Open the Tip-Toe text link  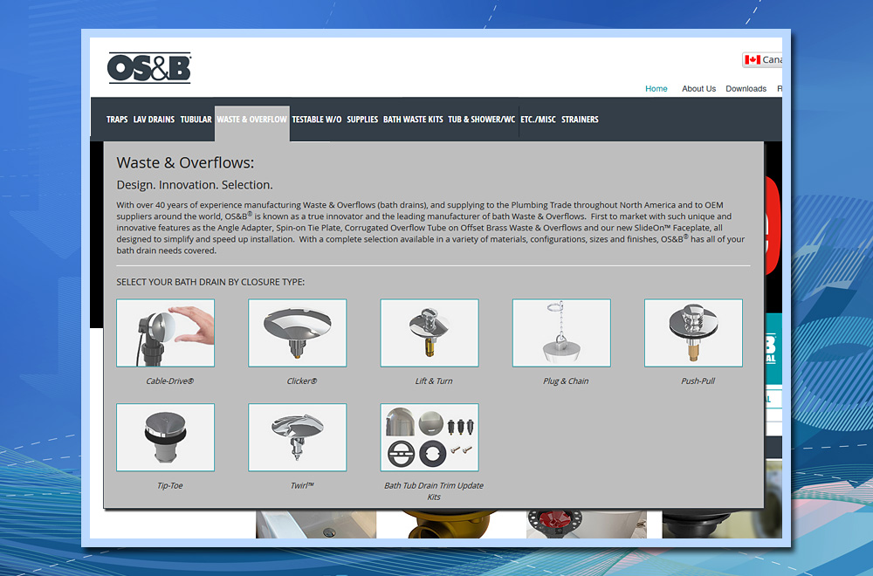point(170,486)
